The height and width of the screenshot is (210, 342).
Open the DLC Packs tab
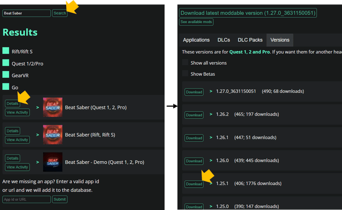250,40
